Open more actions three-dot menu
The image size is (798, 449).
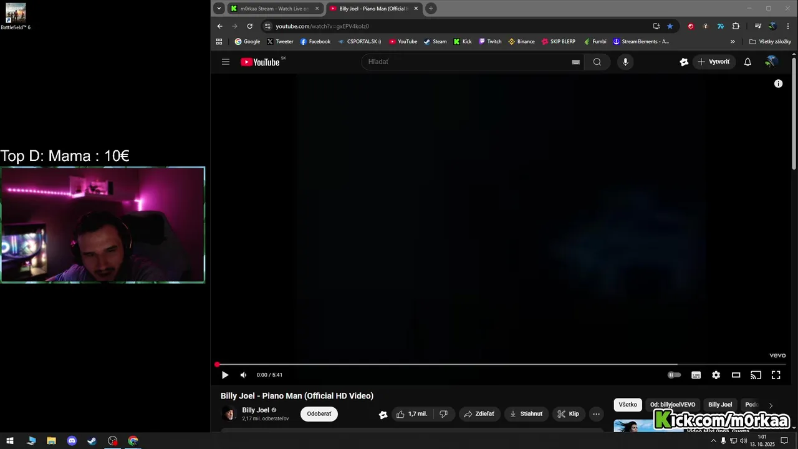(x=596, y=414)
